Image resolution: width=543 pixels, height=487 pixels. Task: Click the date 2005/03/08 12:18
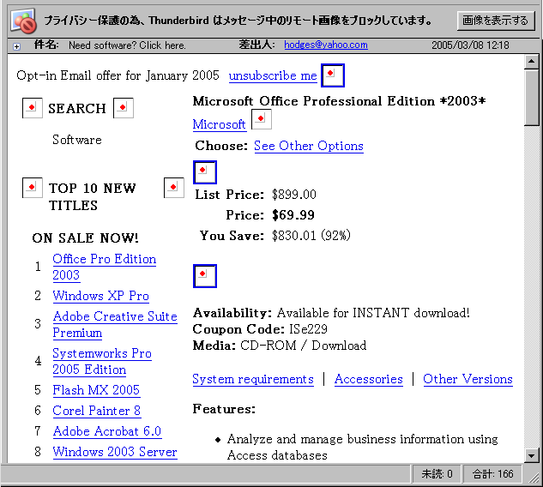470,45
